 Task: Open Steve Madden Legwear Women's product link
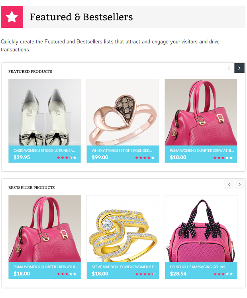pos(123,267)
